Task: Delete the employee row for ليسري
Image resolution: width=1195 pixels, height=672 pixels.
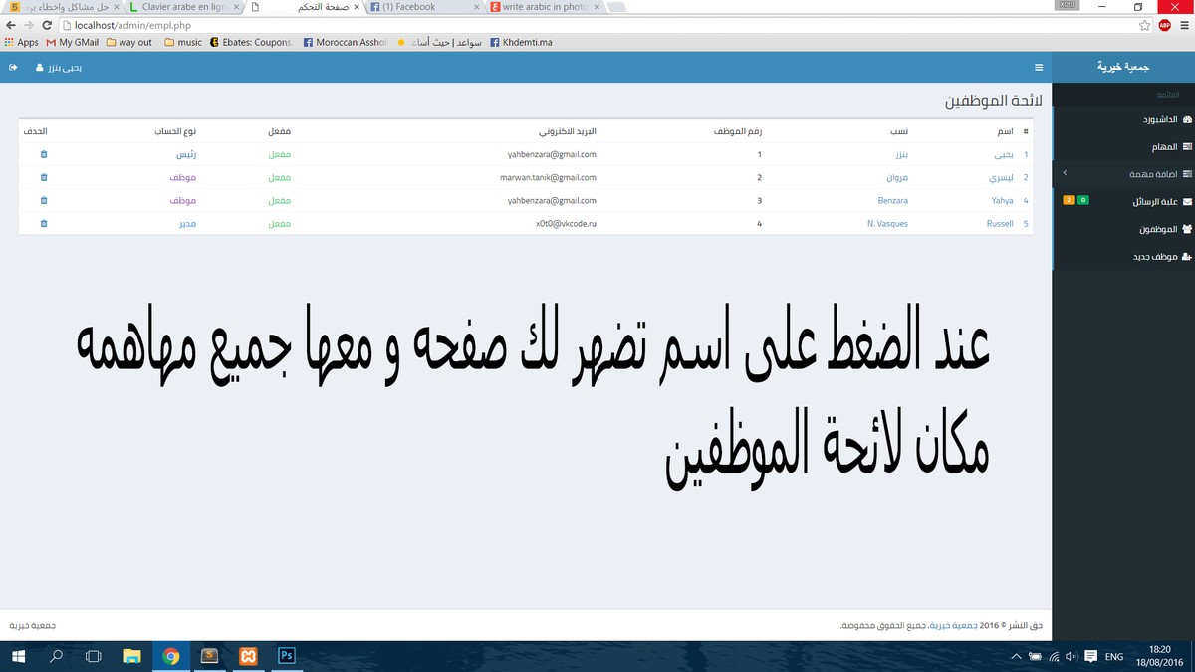Action: (43, 177)
